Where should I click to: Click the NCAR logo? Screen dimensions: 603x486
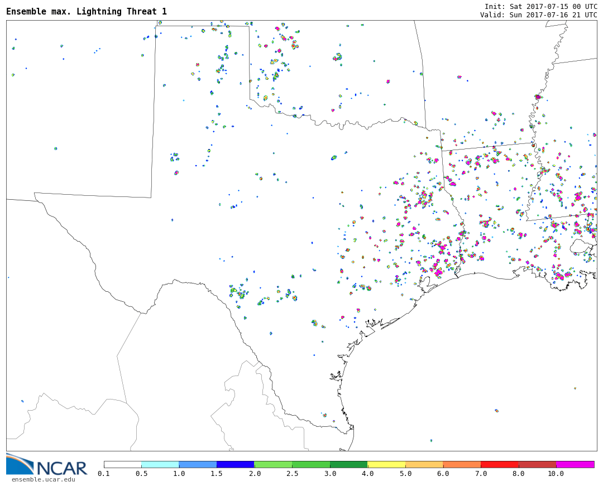(x=47, y=465)
